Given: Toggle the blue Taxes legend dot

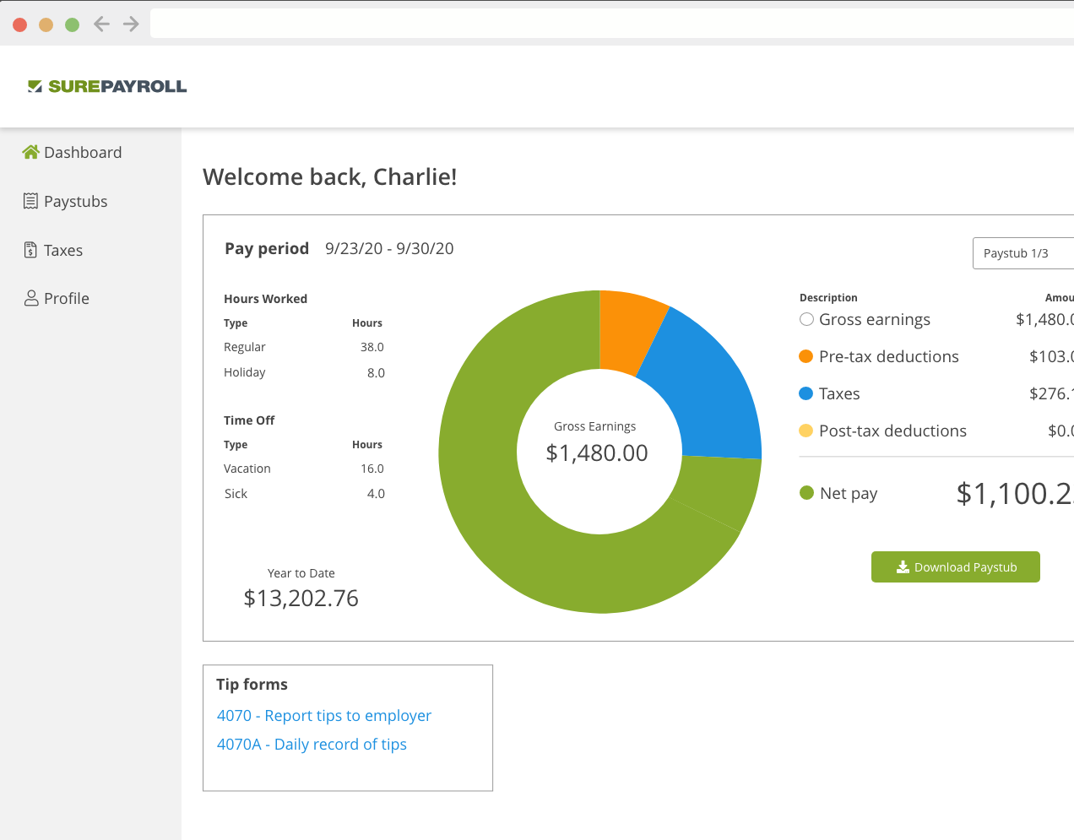Looking at the screenshot, I should 805,393.
